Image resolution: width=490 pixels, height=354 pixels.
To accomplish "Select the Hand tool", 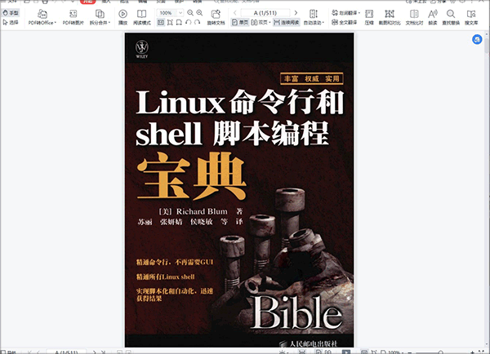I will pyautogui.click(x=11, y=13).
